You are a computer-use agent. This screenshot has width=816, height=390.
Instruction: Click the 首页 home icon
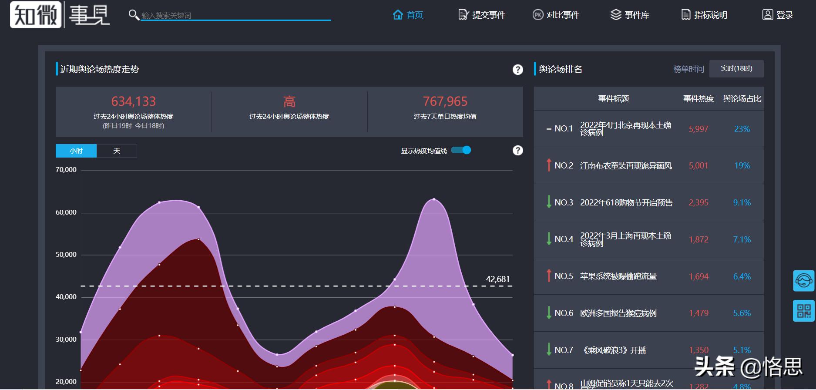(398, 15)
